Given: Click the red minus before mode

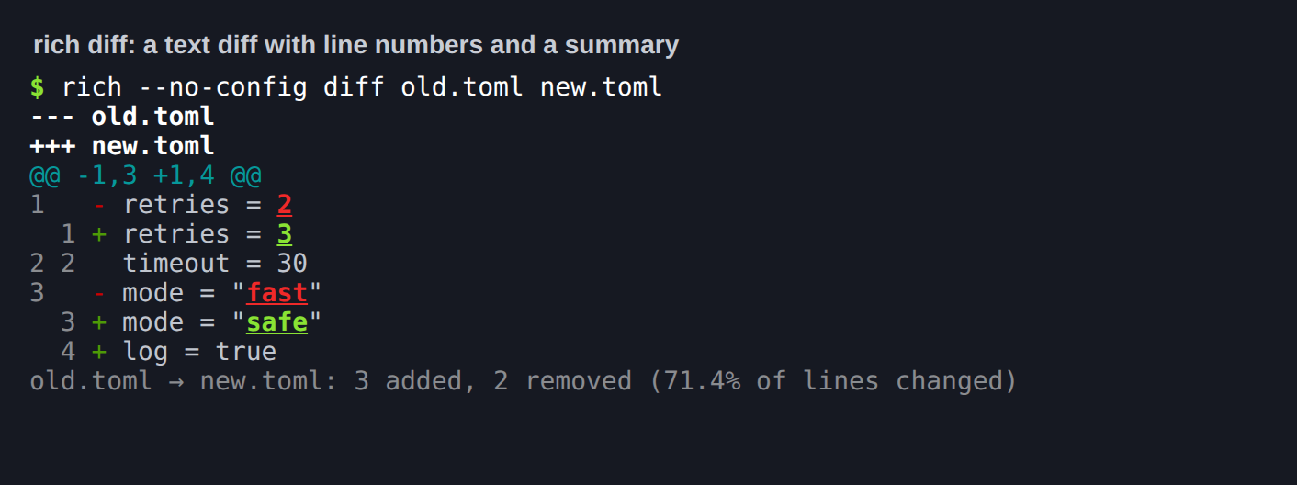Looking at the screenshot, I should (x=99, y=293).
